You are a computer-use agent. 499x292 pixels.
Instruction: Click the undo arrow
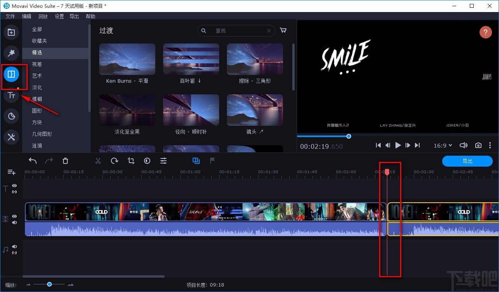(x=33, y=161)
